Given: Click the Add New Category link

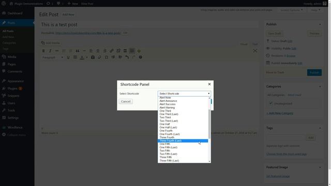Looking at the screenshot, I should [280, 113].
